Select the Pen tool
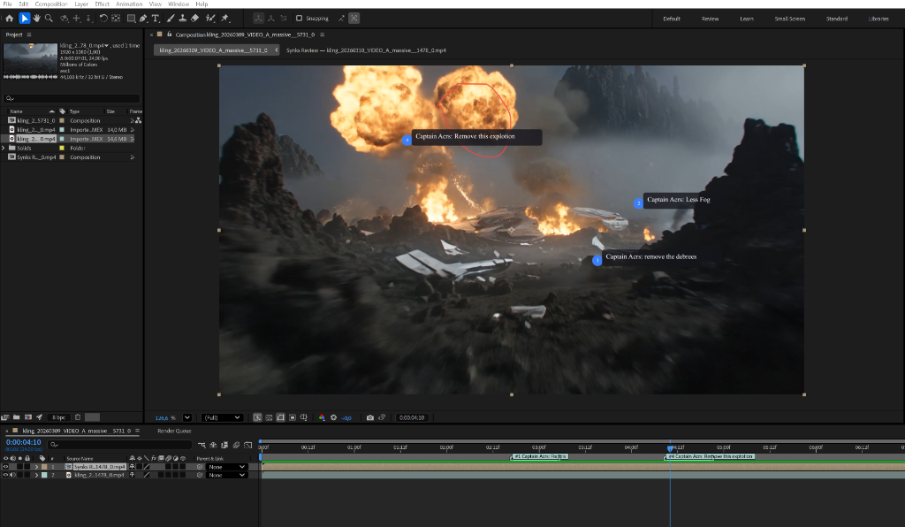 pyautogui.click(x=143, y=19)
